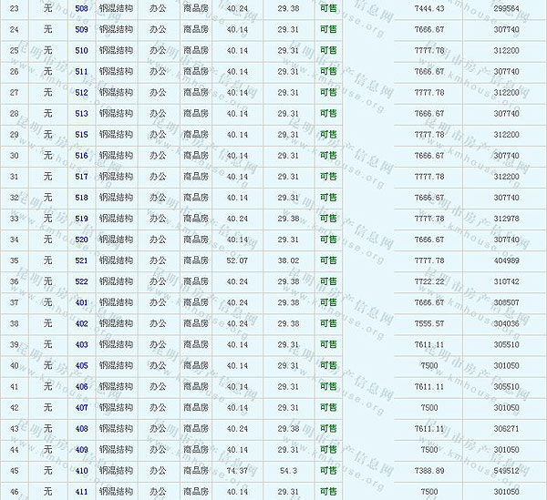Click room 411 link
This screenshot has width=547, height=500.
click(81, 492)
